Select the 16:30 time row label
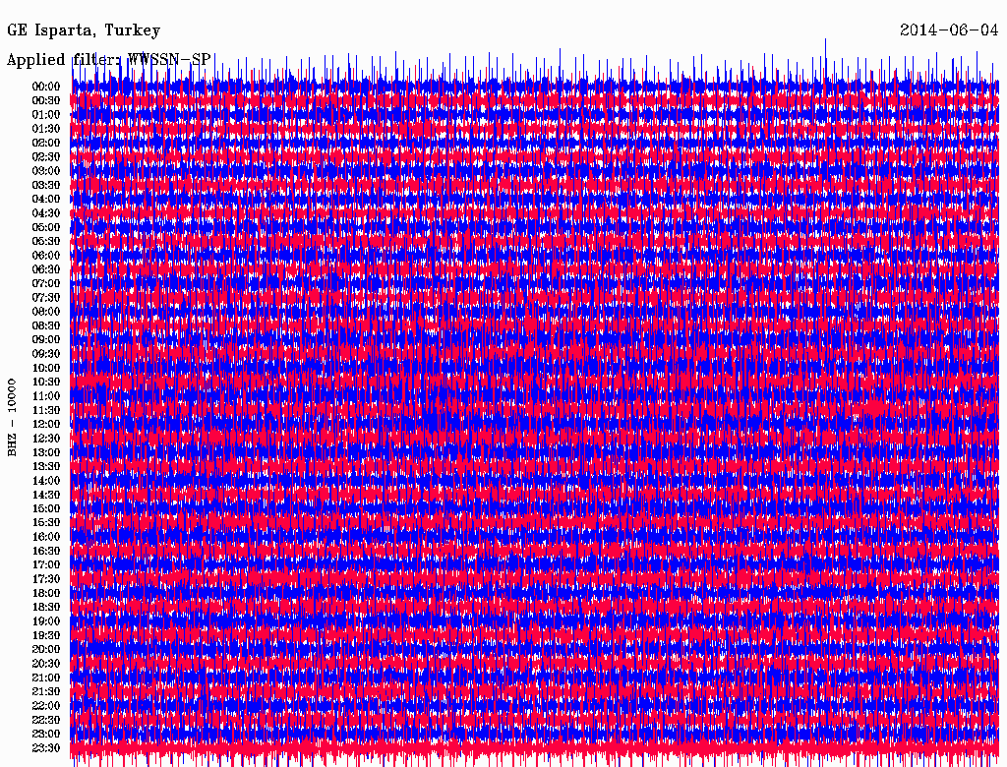Image resolution: width=1007 pixels, height=767 pixels. 46,551
